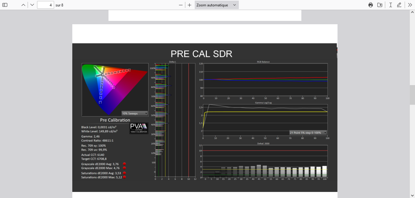Viewport: 415px width, 198px height.
Task: Zoom in with the plus button
Action: coord(189,5)
